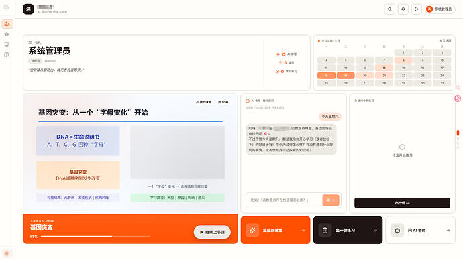
Task: Click the arrow on the 生成新课堂 card
Action: (x=303, y=231)
